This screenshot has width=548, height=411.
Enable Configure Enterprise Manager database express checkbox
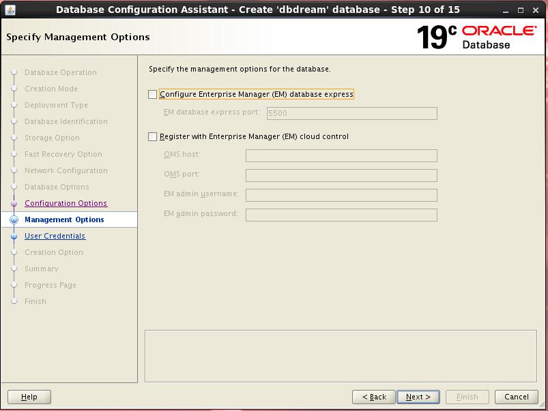[153, 95]
